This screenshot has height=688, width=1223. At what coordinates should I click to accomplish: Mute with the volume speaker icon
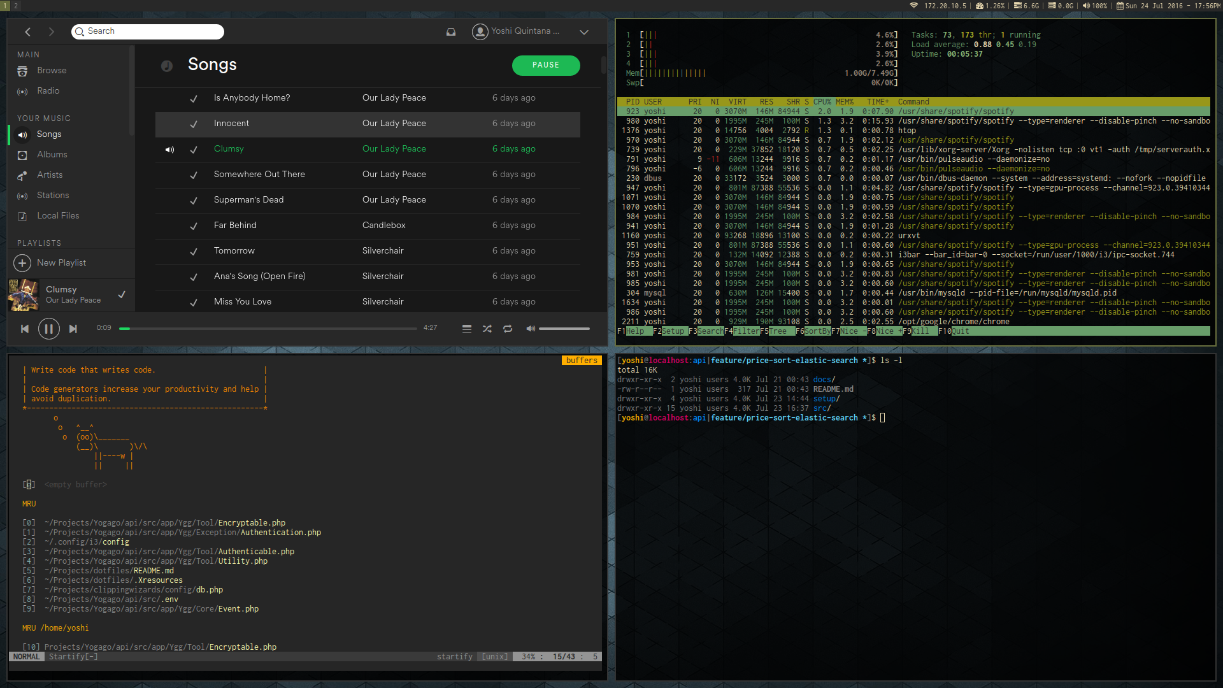pos(530,329)
